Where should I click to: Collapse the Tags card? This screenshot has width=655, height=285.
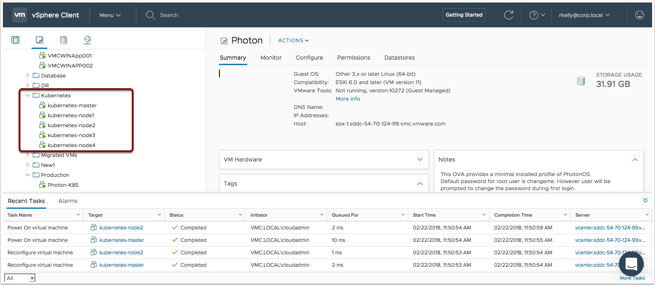click(420, 184)
